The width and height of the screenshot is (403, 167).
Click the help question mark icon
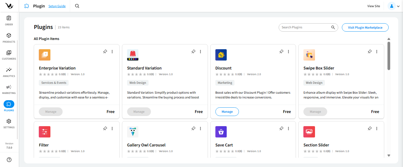[x=9, y=160]
